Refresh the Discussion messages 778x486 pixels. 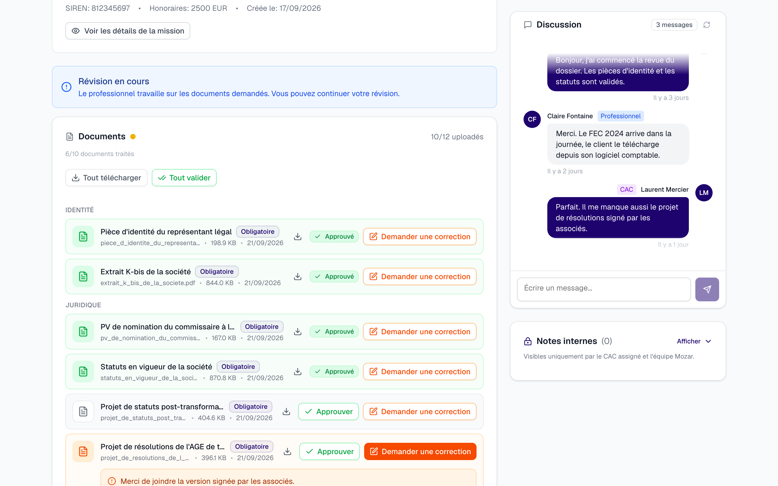tap(706, 25)
